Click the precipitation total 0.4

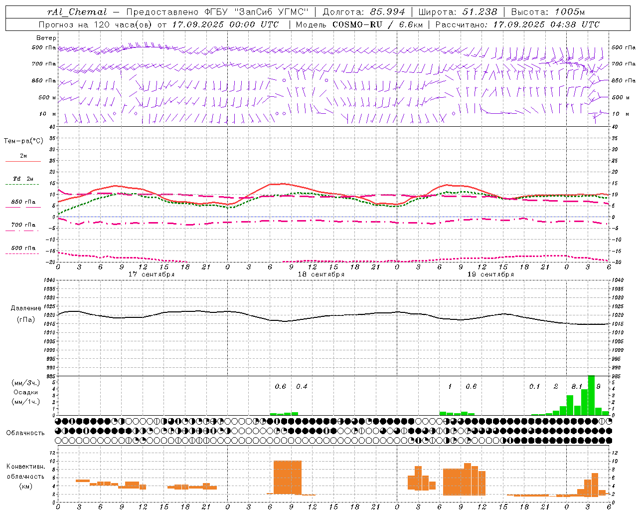(x=302, y=386)
